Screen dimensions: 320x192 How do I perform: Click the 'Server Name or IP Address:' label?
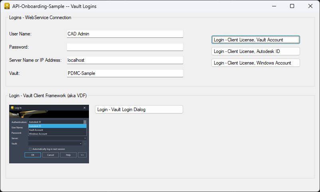point(35,60)
